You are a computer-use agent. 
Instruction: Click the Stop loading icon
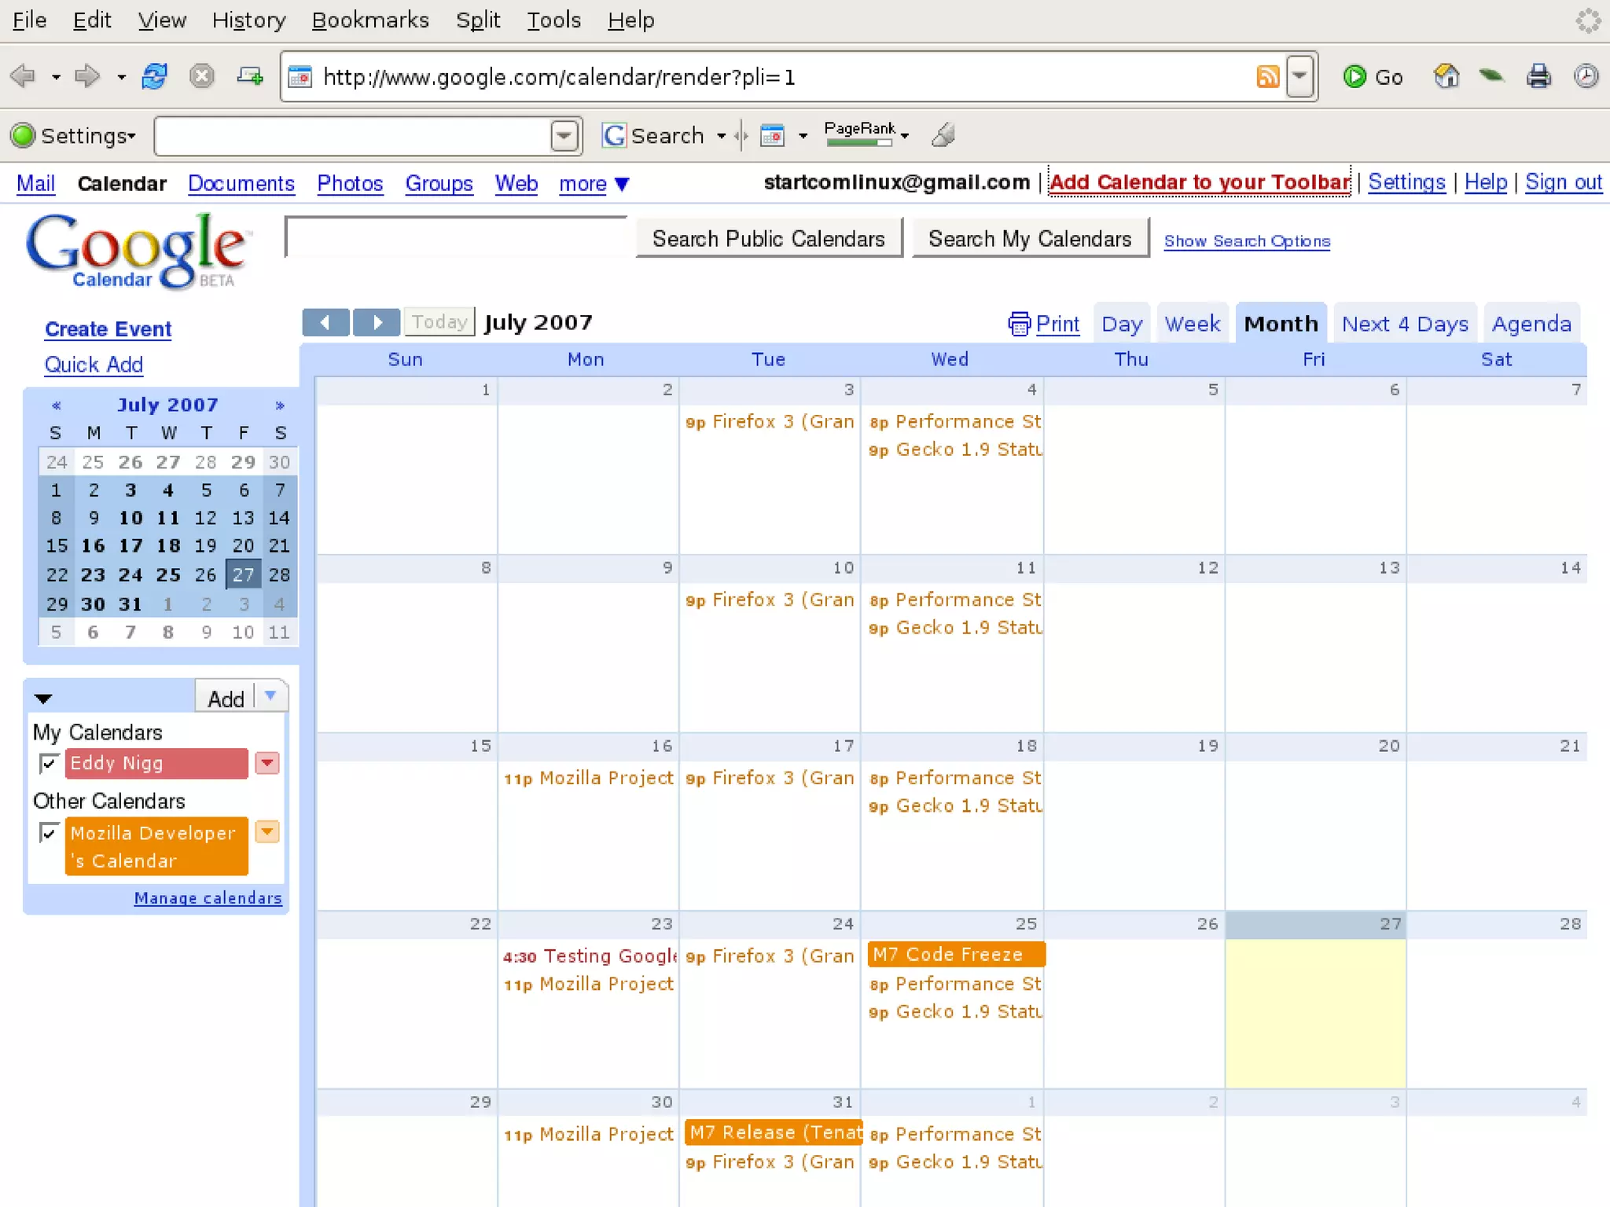point(202,76)
